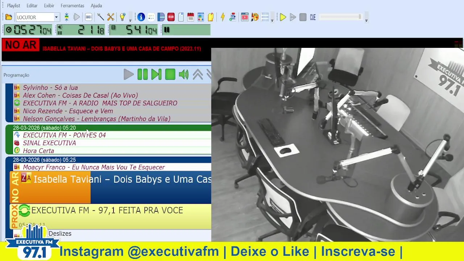This screenshot has height=261, width=464.
Task: Click the red NO AR indicator
Action: [21, 45]
